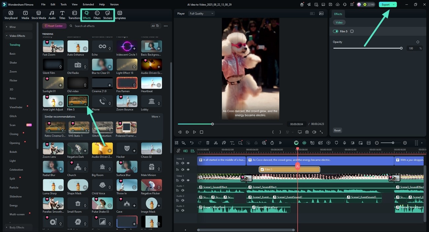This screenshot has width=429, height=232.
Task: Click the Reset button
Action: (337, 130)
